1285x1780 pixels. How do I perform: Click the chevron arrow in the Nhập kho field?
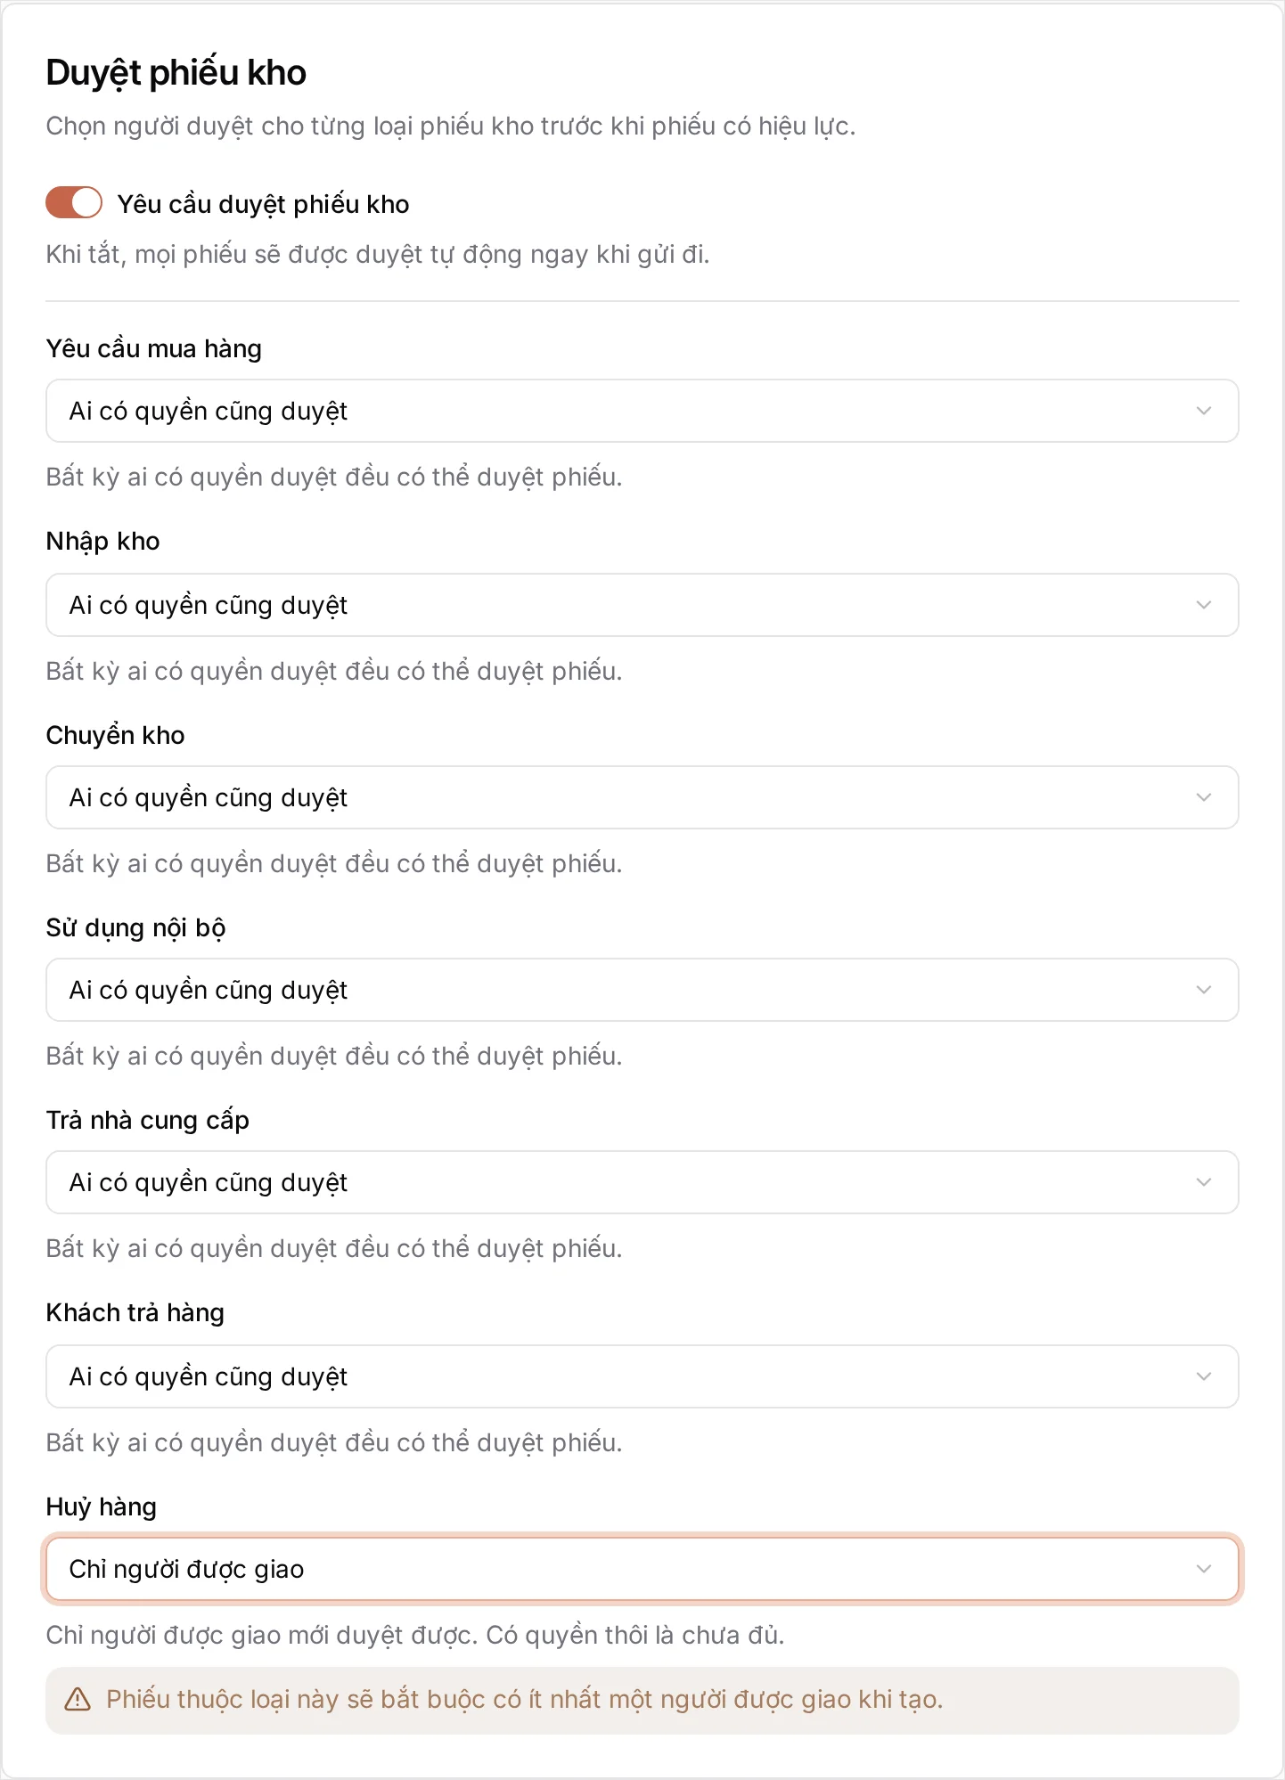coord(1204,605)
